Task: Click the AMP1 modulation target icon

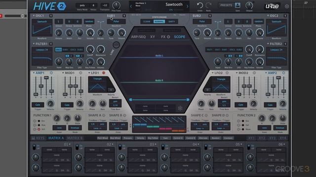Action: click(51, 73)
